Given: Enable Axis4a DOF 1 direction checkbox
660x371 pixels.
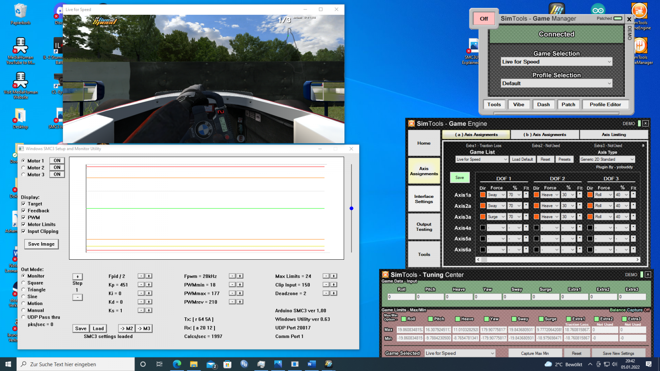Looking at the screenshot, I should (x=483, y=228).
